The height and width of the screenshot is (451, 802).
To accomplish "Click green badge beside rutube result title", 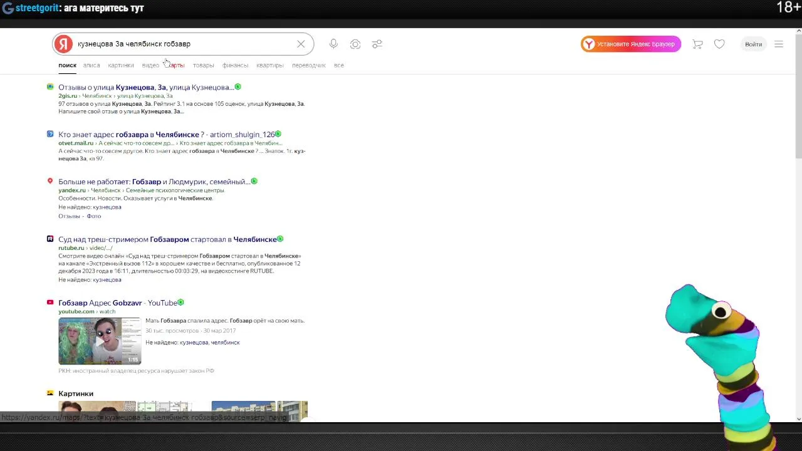I will (x=280, y=239).
